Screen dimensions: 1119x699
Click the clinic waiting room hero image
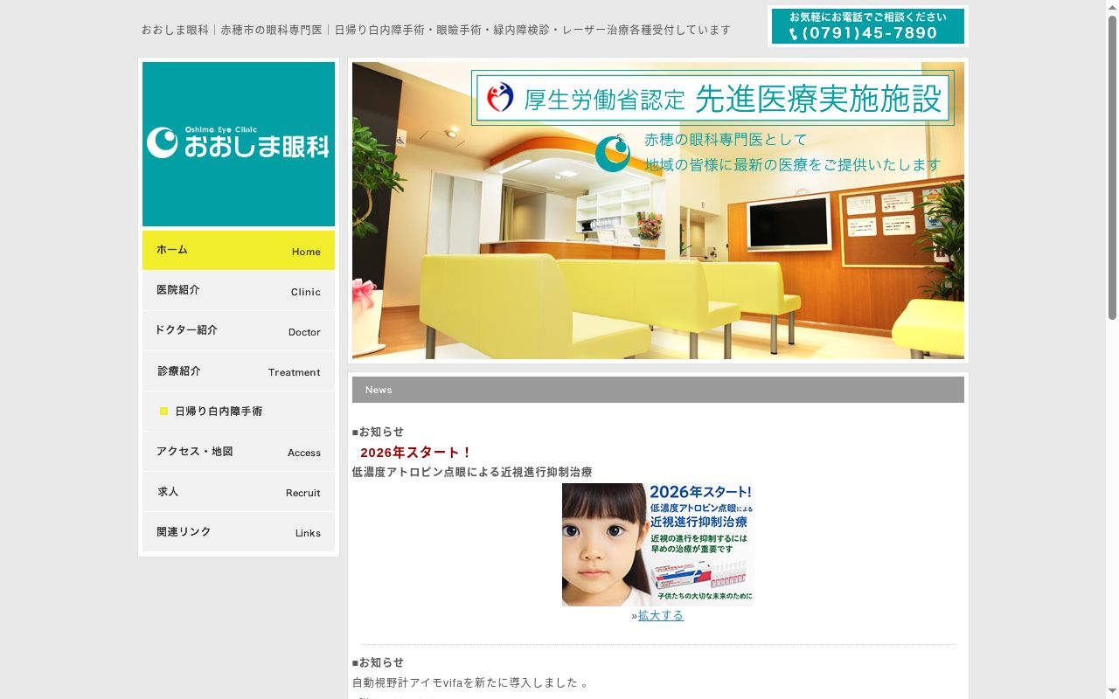[658, 211]
